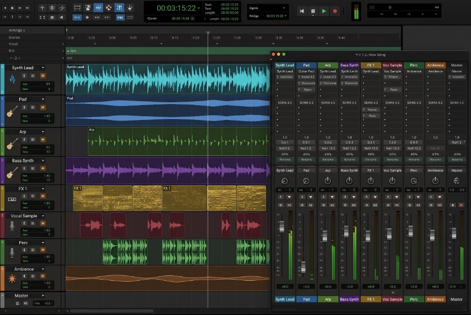Click the rectangle frame icon in the toolbar
Screen dimensions: 471x315
click(x=77, y=7)
